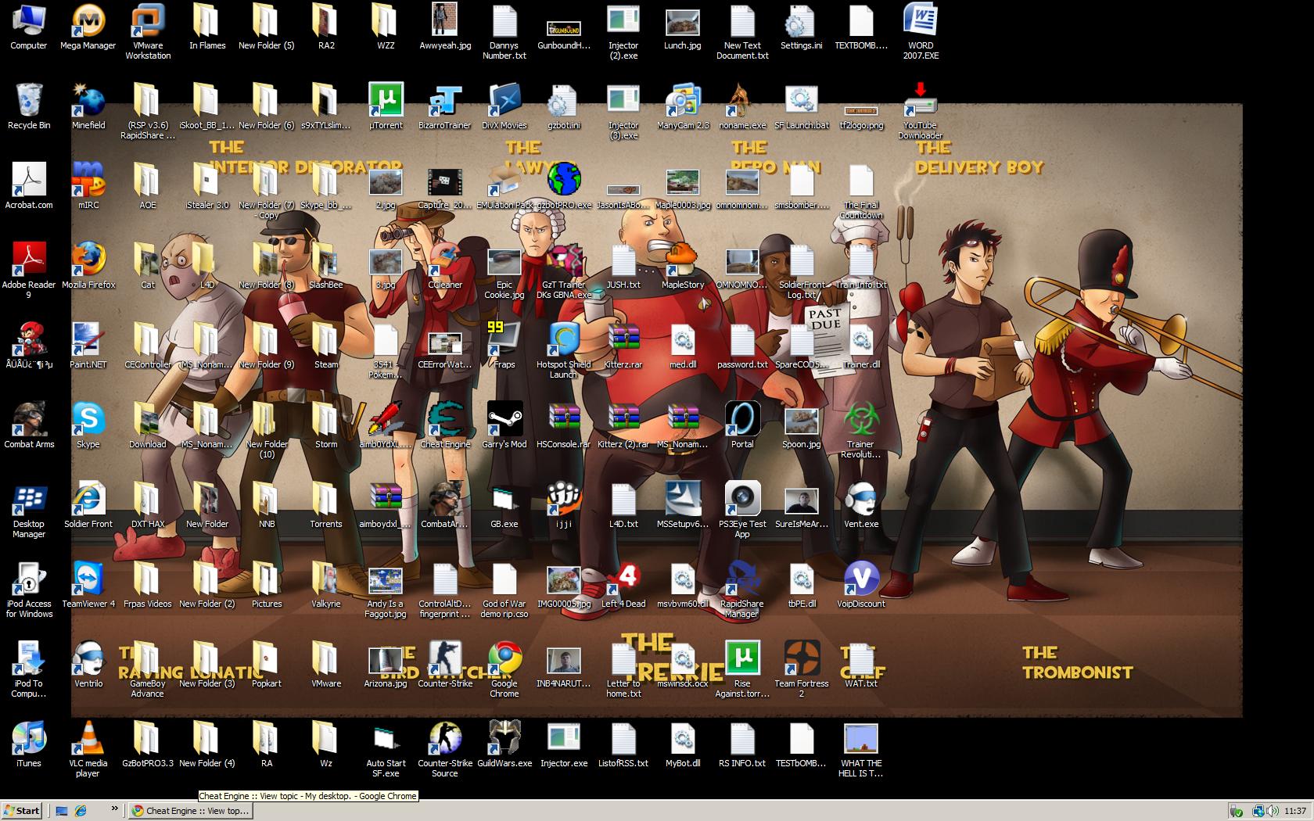The image size is (1314, 821).
Task: Open Hotspot Shield Launch icon
Action: pos(563,351)
